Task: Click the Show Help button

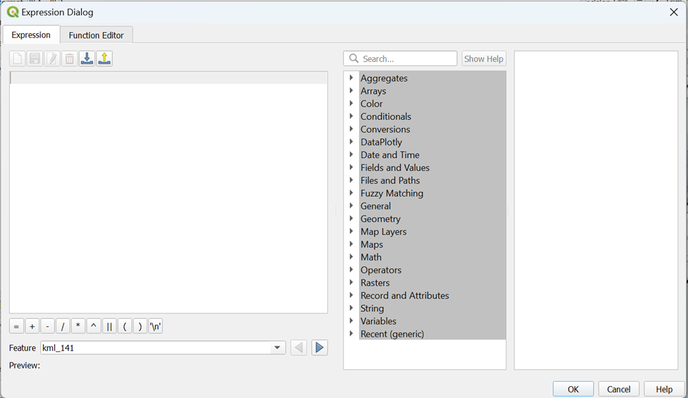Action: (x=484, y=59)
